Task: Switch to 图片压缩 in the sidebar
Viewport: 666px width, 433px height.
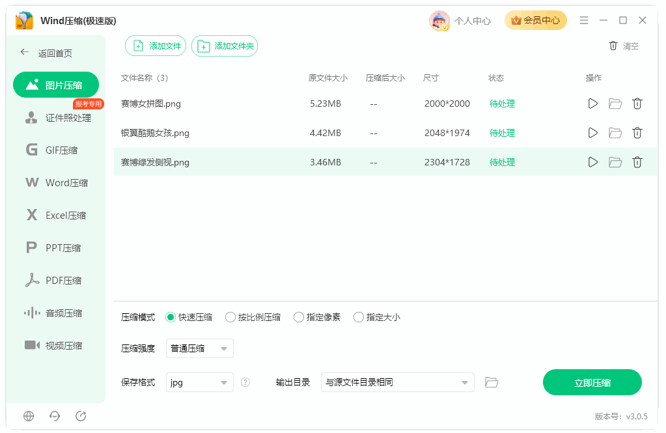Action: point(56,85)
